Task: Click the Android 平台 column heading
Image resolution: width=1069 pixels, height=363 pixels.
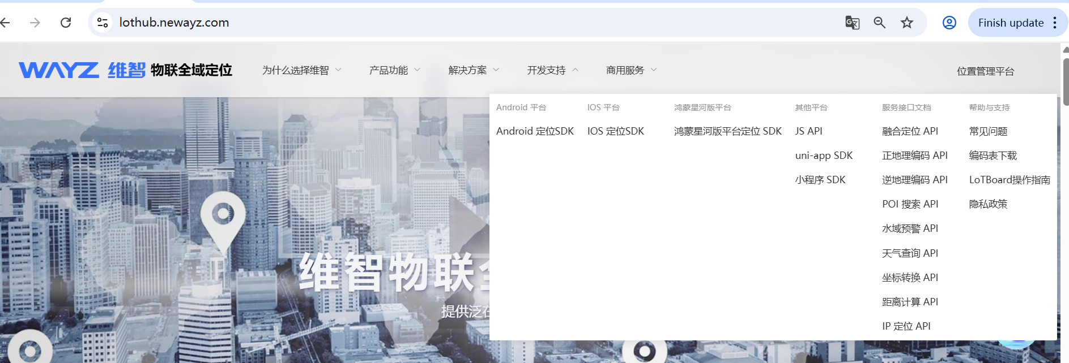Action: point(521,107)
